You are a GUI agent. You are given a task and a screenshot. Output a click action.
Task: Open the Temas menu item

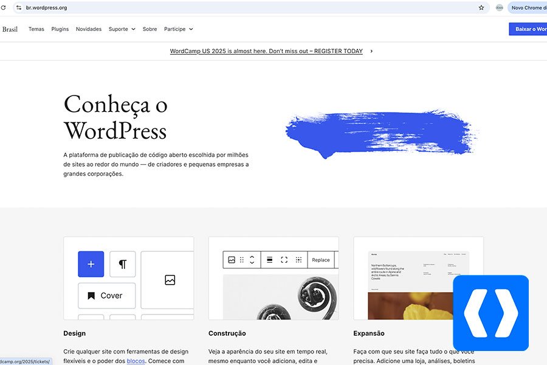(36, 29)
